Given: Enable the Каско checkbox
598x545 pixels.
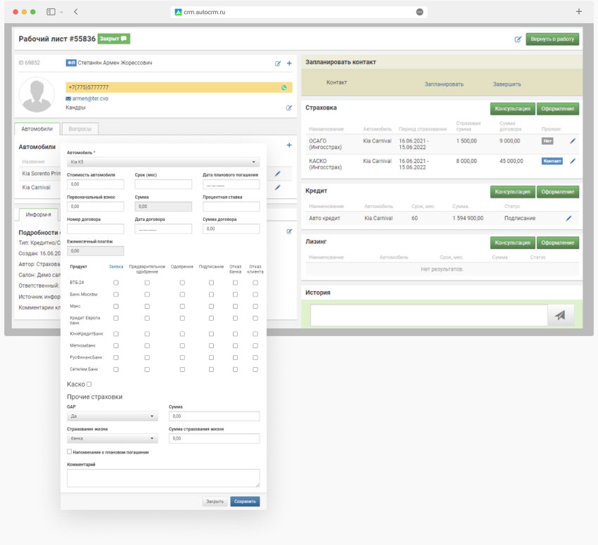Looking at the screenshot, I should point(89,384).
